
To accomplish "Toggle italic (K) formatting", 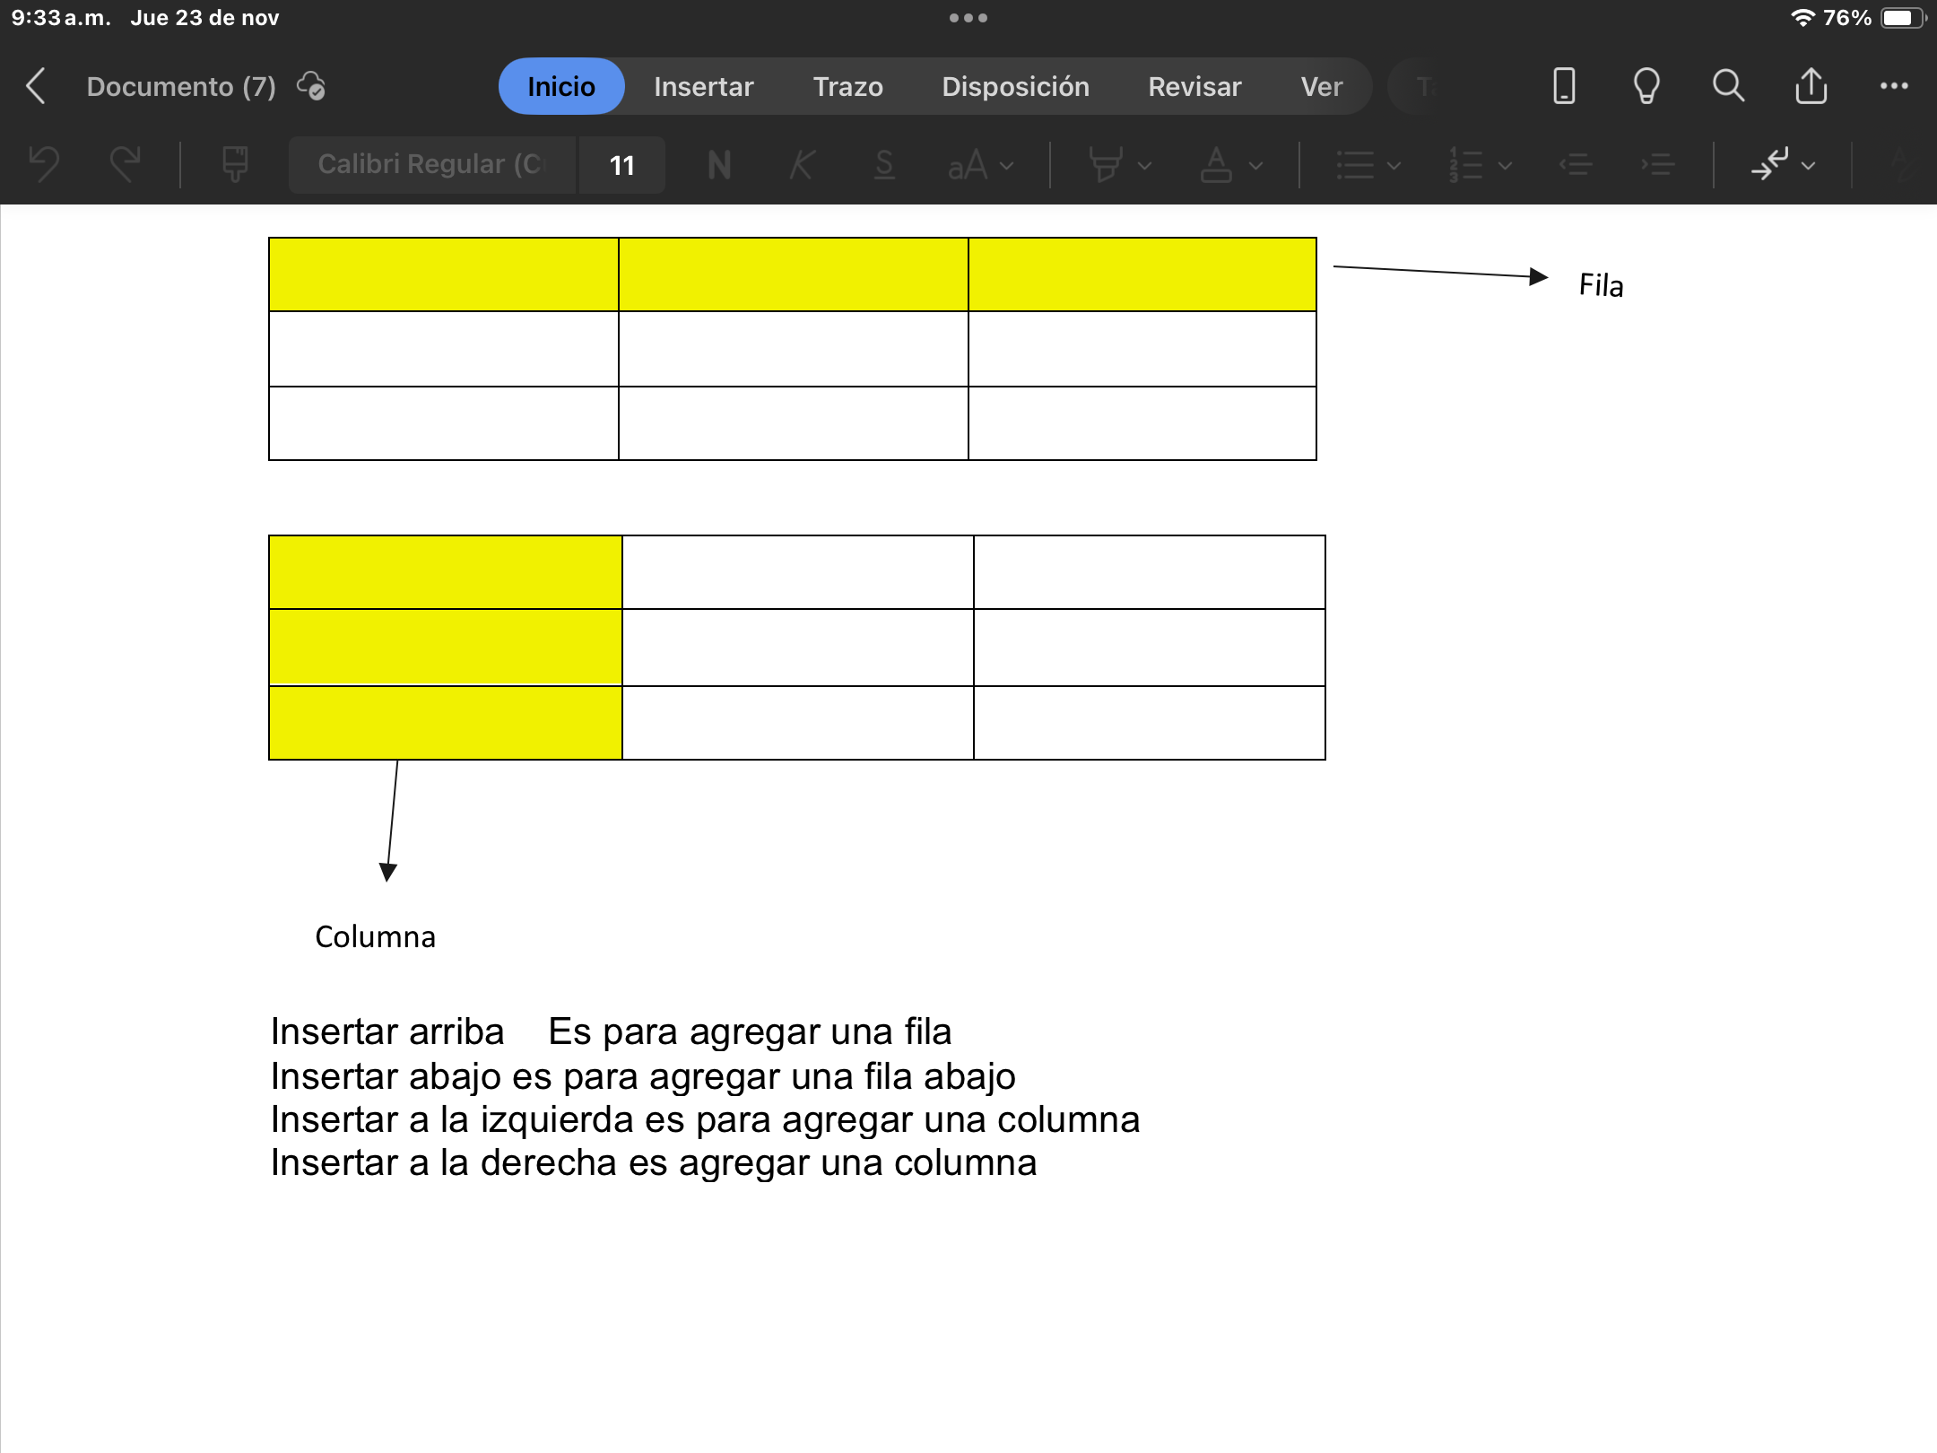I will (802, 164).
